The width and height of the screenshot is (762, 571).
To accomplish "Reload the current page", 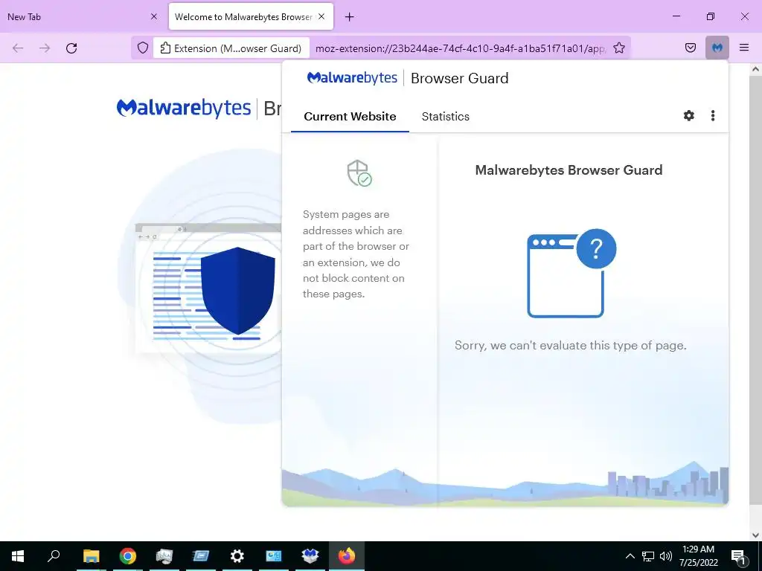I will (x=71, y=48).
